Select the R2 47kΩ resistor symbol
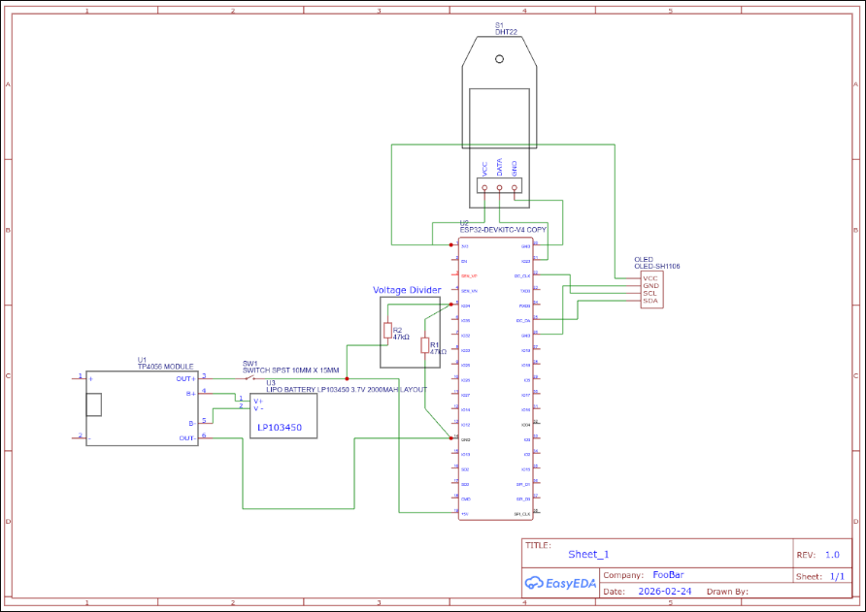866x612 pixels. (x=387, y=331)
